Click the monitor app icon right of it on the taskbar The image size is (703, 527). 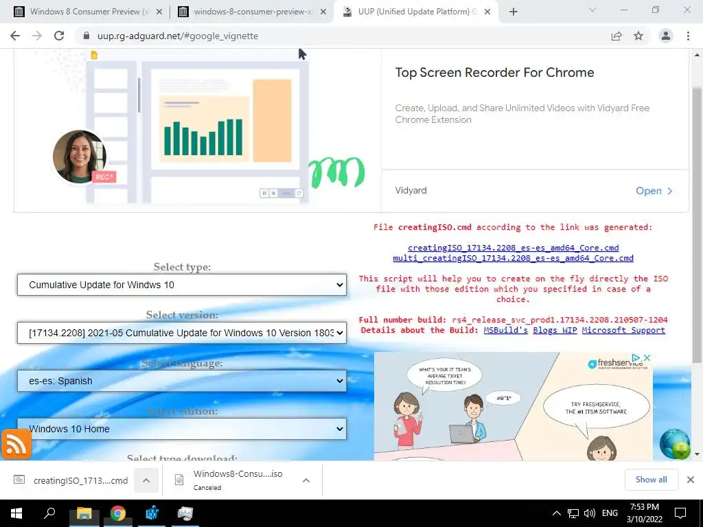click(x=185, y=513)
